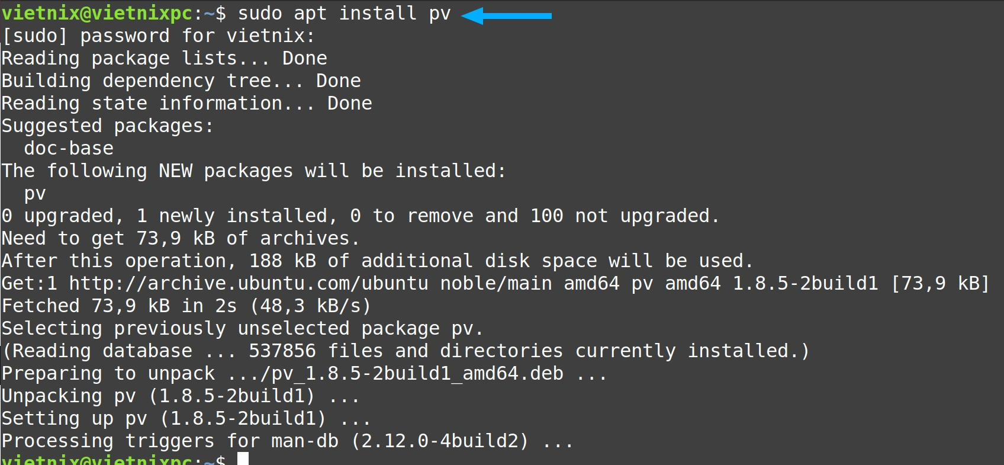Click the '0 upgraded, 1 newly installed' summary line

point(361,216)
